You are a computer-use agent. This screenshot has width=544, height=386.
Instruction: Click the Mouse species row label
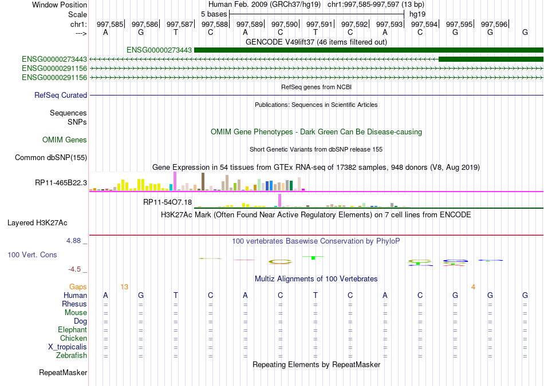[76, 313]
